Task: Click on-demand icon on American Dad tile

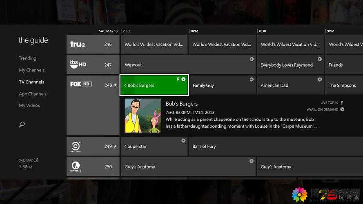Action: click(x=320, y=79)
